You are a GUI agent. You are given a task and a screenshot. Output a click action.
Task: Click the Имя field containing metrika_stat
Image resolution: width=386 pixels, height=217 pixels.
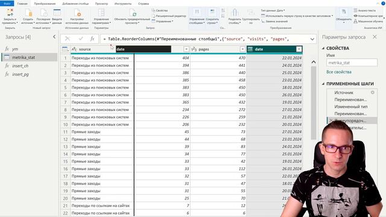pos(352,63)
